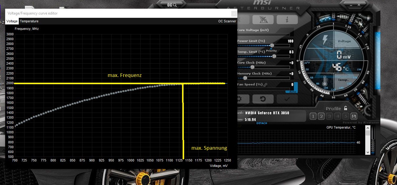This screenshot has height=185, width=397.
Task: Adjust the Core Clock slider handle
Action: pos(252,67)
